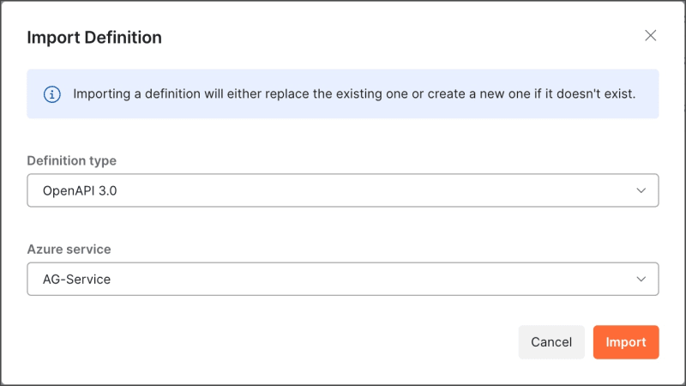Confirm the definition import
686x386 pixels.
click(626, 342)
